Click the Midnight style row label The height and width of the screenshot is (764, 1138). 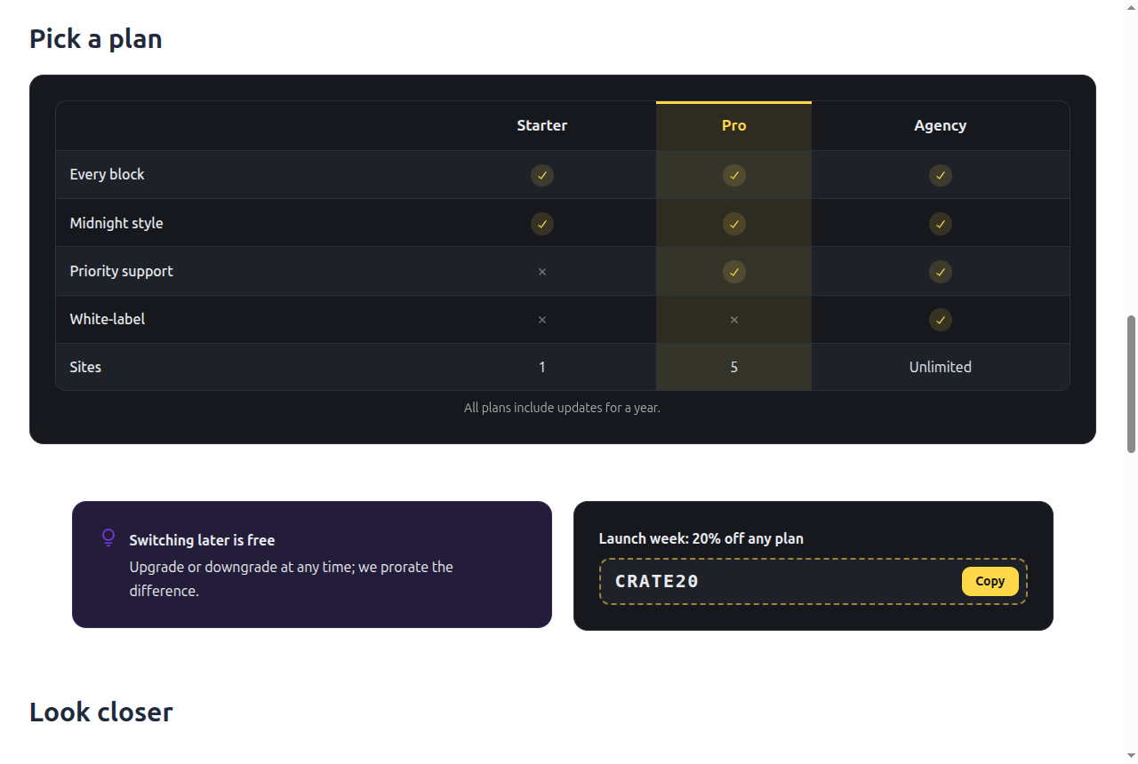[x=116, y=223]
